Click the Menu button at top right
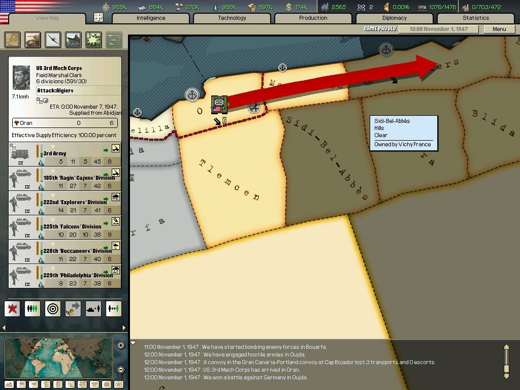 pos(499,29)
